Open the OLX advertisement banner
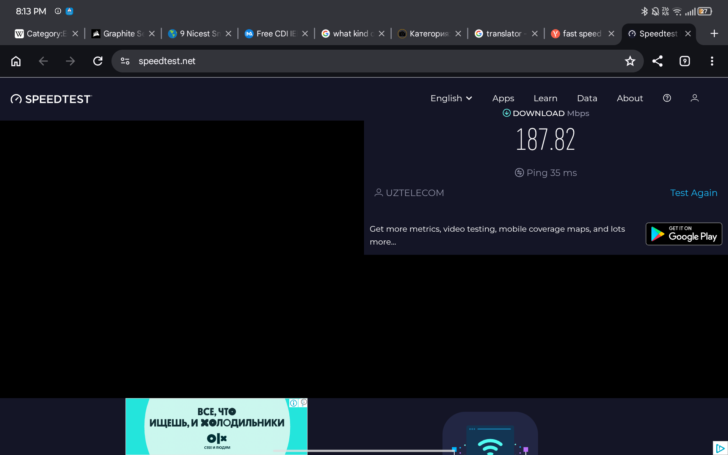Viewport: 728px width, 455px height. (217, 427)
